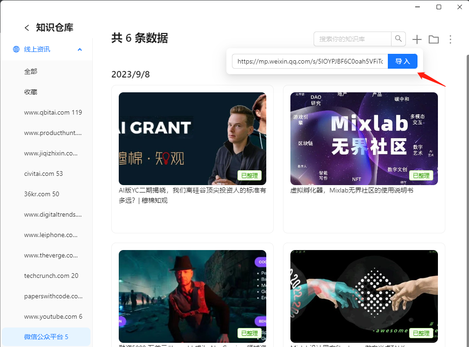Click the 已整理 badge on hands card
The width and height of the screenshot is (469, 347).
pos(421,333)
